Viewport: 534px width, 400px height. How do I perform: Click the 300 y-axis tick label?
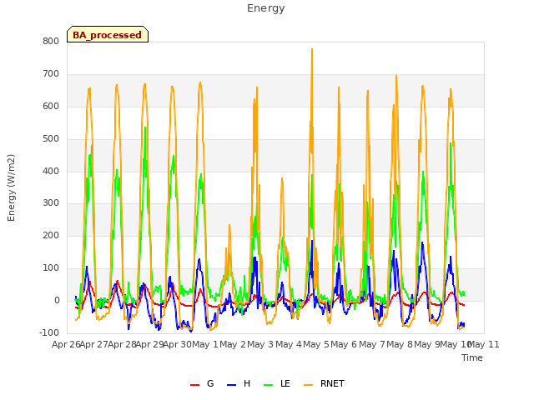[51, 203]
